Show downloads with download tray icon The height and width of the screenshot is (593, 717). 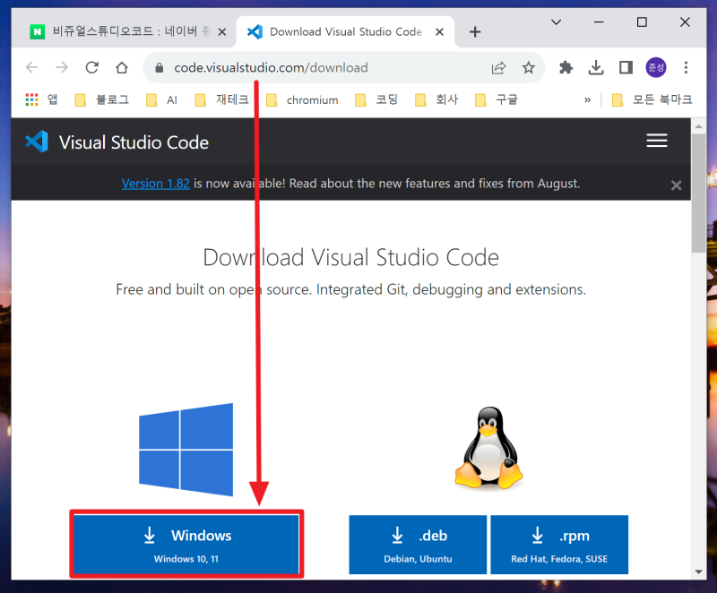(596, 67)
